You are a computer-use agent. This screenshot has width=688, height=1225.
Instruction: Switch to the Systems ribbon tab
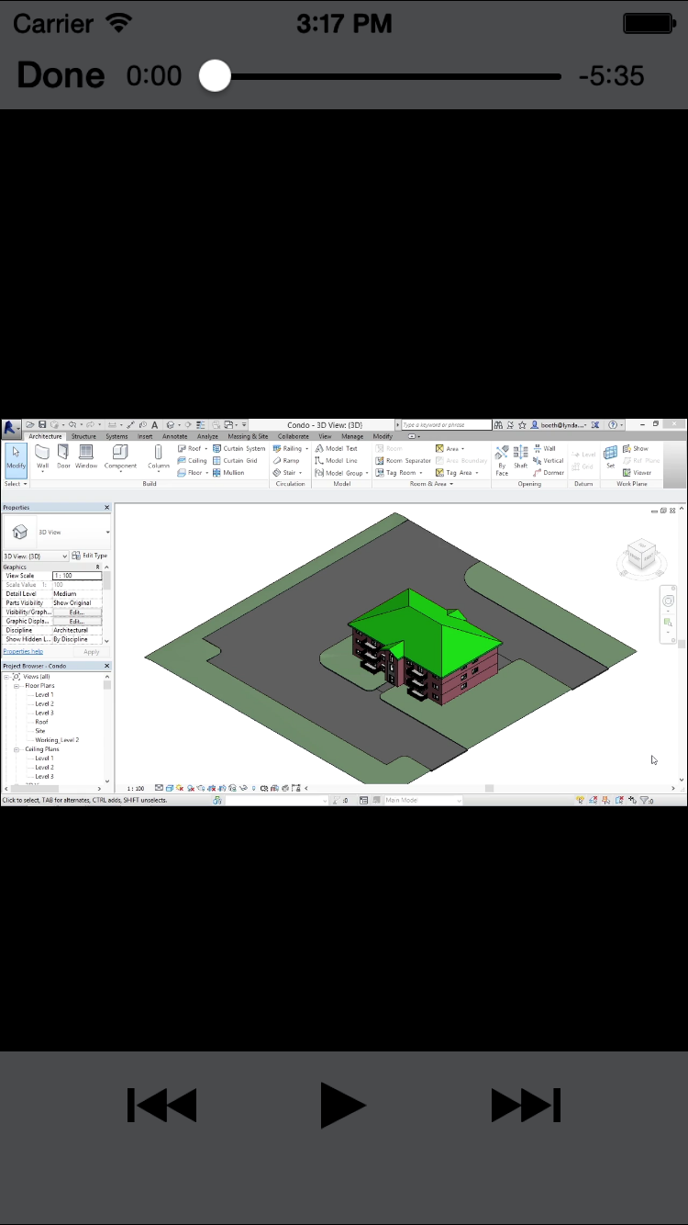pos(117,436)
